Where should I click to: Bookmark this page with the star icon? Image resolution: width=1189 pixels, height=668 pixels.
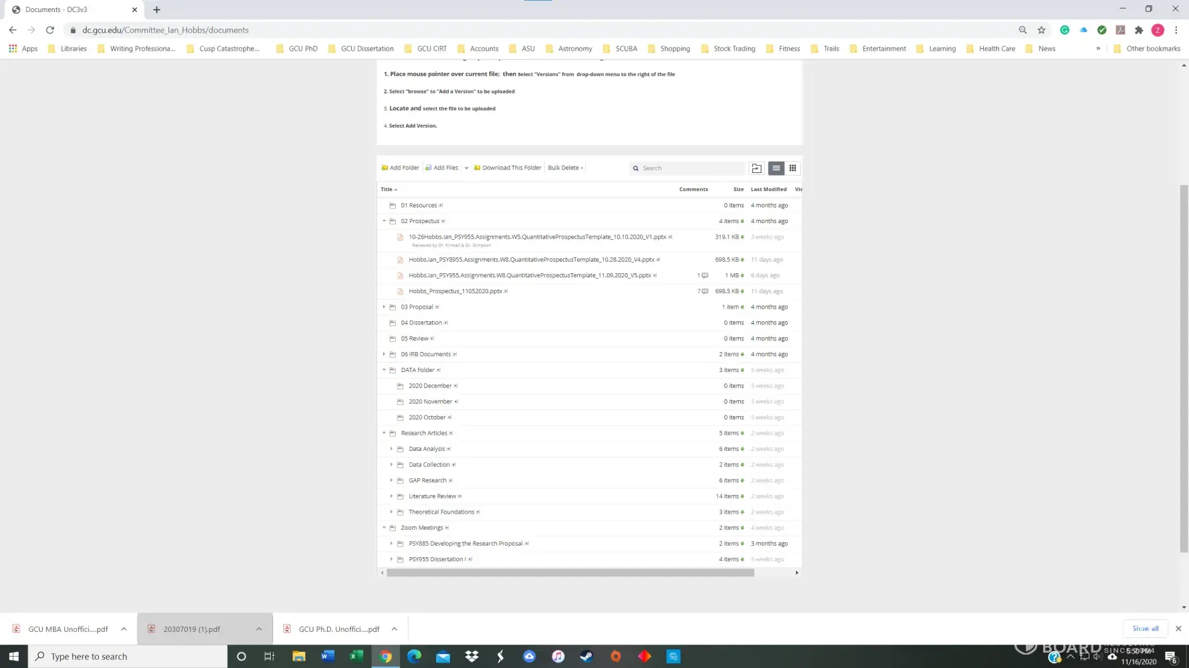click(x=1041, y=30)
